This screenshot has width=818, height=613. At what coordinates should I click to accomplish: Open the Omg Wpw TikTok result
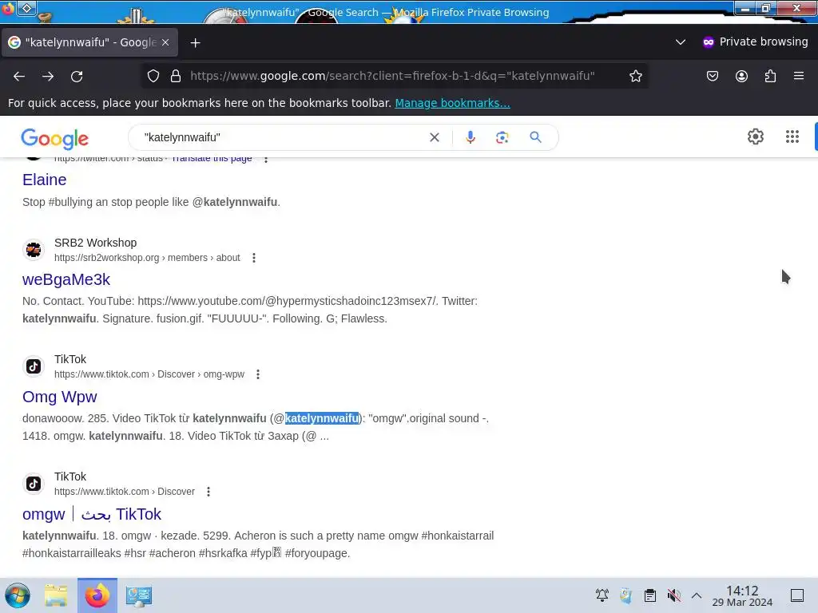59,397
